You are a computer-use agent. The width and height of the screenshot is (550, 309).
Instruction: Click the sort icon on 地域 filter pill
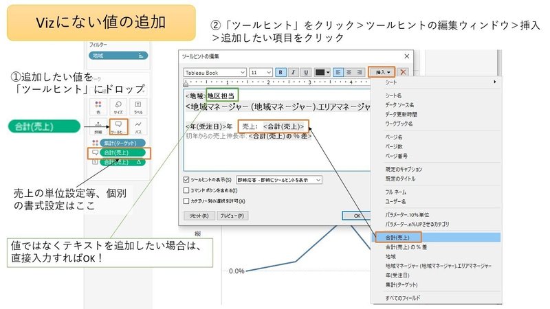pos(141,56)
